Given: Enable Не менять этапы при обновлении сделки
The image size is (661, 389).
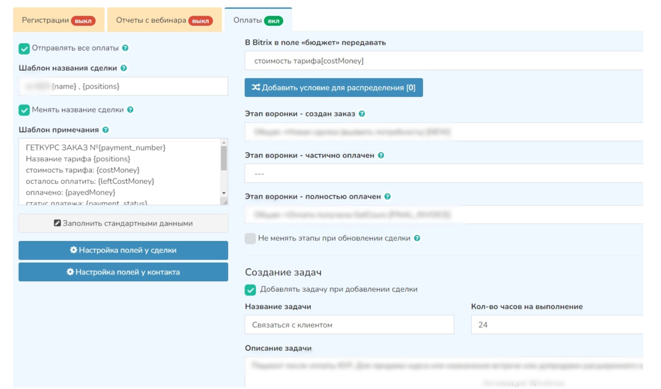Looking at the screenshot, I should coord(250,239).
